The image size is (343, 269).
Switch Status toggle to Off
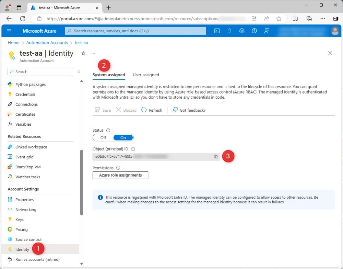point(103,138)
